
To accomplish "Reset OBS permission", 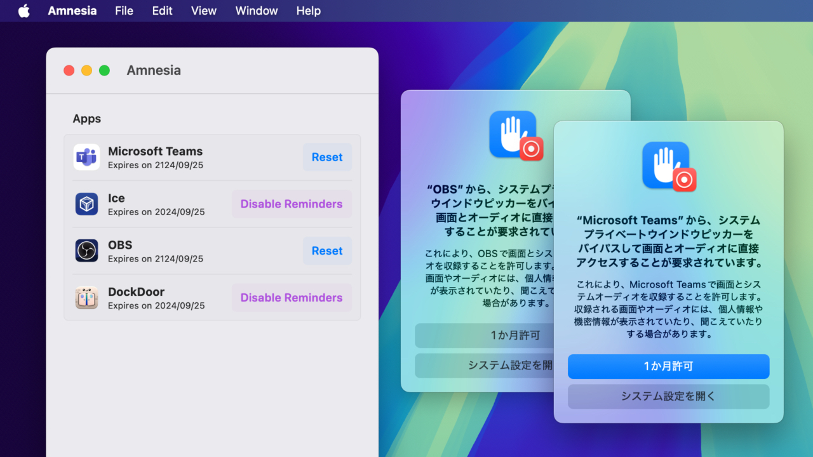I will [327, 251].
